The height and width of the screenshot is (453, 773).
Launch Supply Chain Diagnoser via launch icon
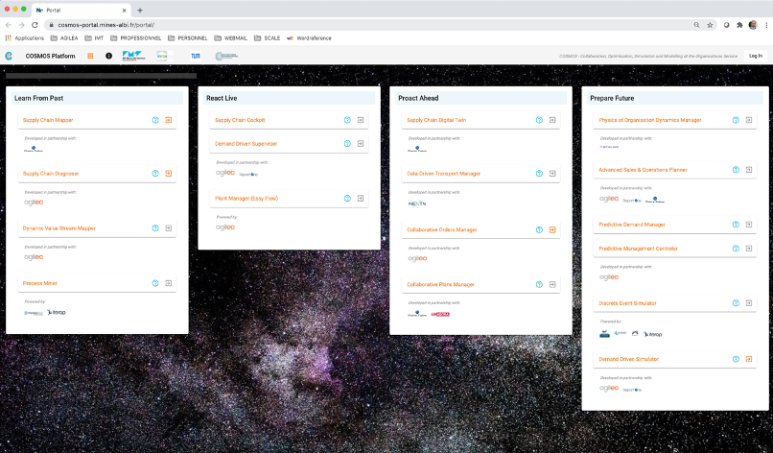click(x=169, y=173)
